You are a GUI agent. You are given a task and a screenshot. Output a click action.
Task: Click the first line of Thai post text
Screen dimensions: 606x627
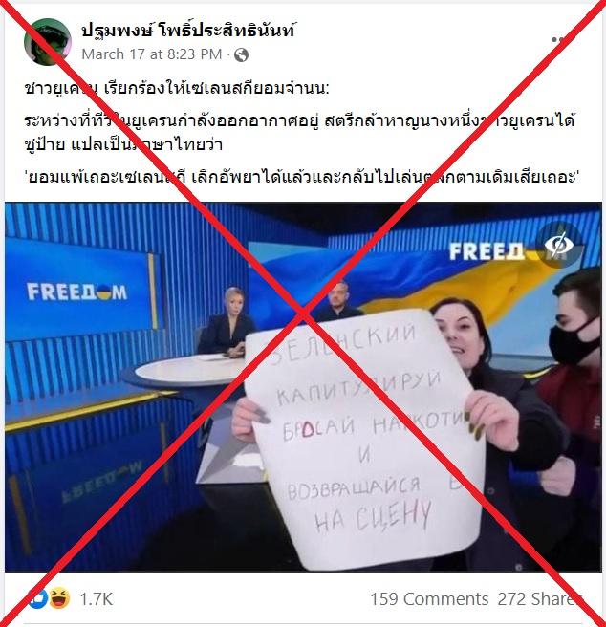click(177, 88)
